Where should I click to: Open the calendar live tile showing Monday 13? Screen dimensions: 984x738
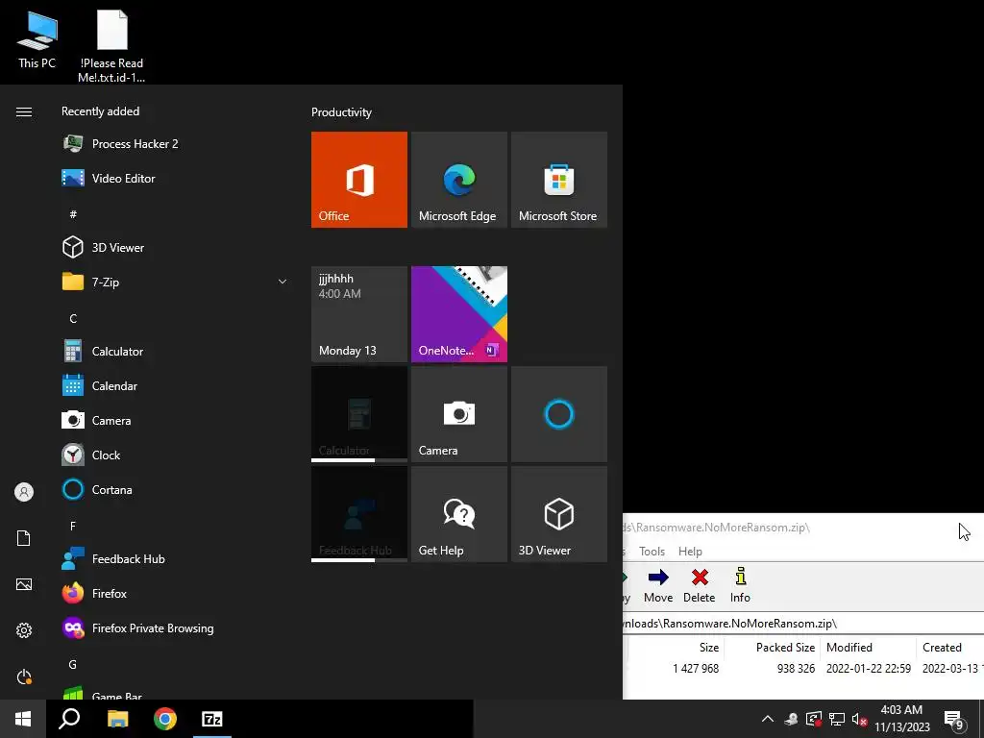tap(359, 314)
